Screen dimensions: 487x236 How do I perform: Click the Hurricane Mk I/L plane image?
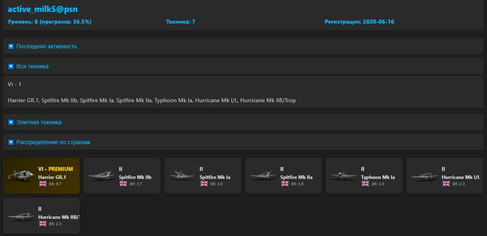424,176
